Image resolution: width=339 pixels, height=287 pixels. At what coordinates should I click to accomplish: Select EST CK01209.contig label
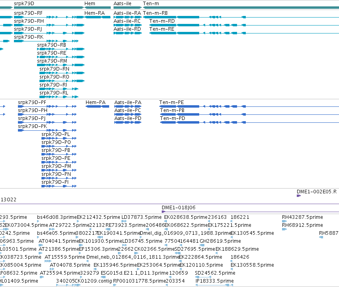pos(93,281)
